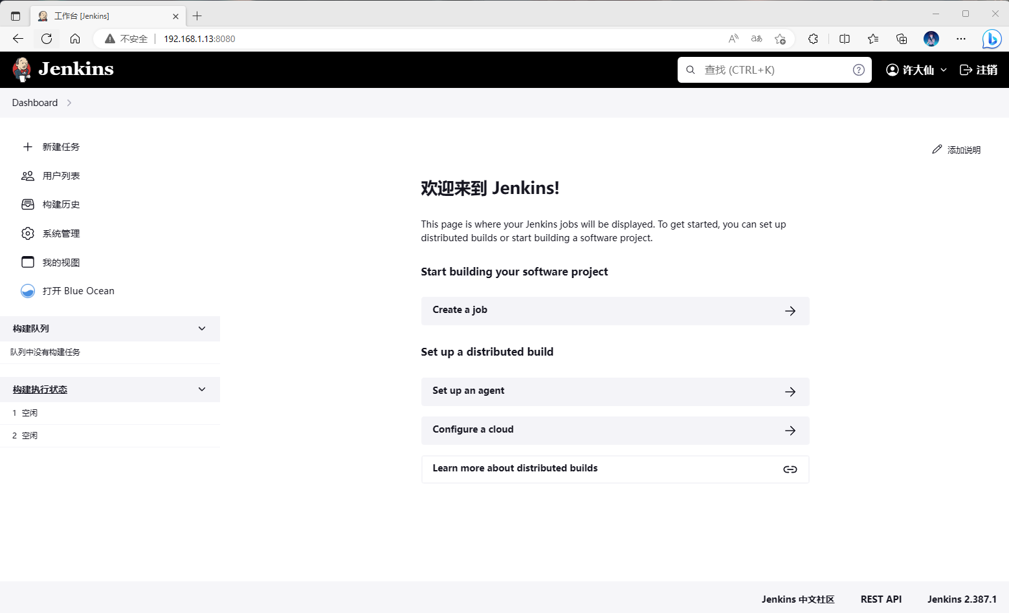The height and width of the screenshot is (613, 1009).
Task: Click the search help question-mark icon
Action: (859, 70)
